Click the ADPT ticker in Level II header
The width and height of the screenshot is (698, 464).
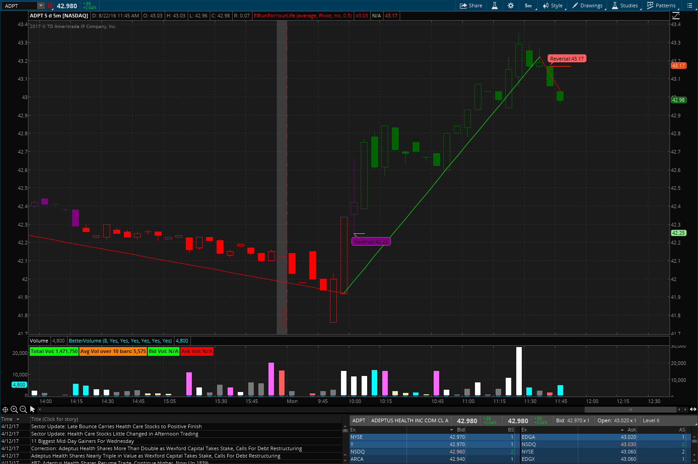point(359,420)
